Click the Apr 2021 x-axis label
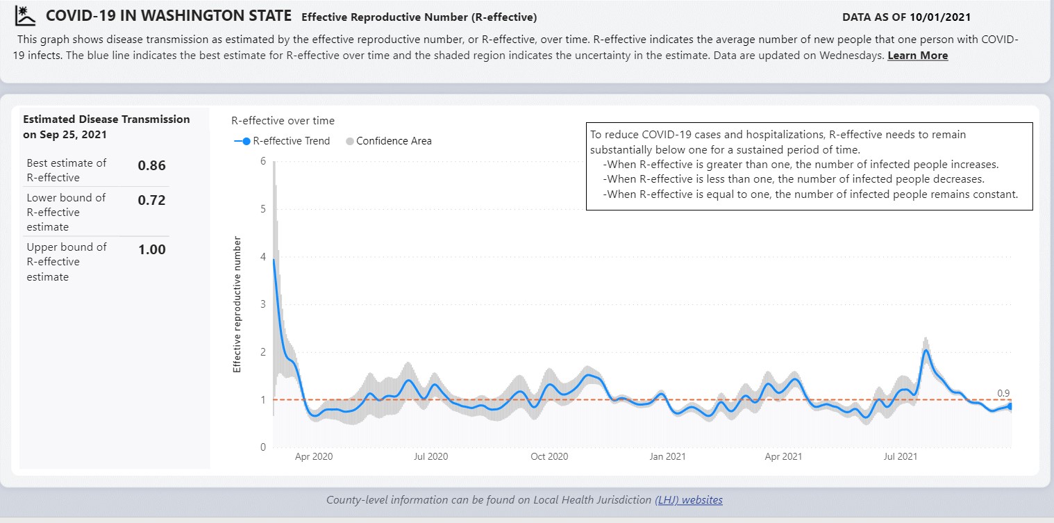The height and width of the screenshot is (523, 1054). click(783, 456)
